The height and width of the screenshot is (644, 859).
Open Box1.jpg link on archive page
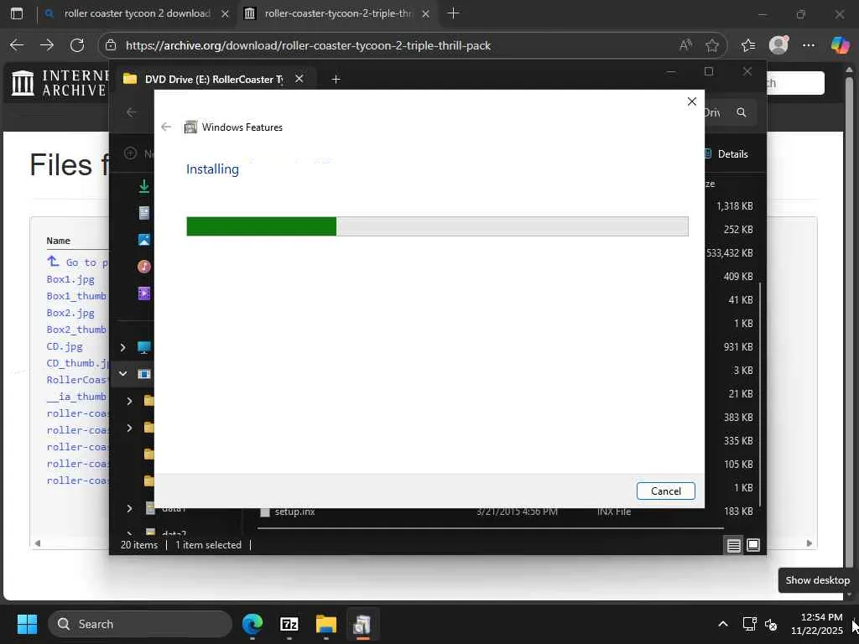coord(70,279)
